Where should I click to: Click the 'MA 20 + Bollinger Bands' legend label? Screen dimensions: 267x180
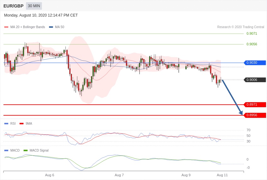pyautogui.click(x=28, y=27)
